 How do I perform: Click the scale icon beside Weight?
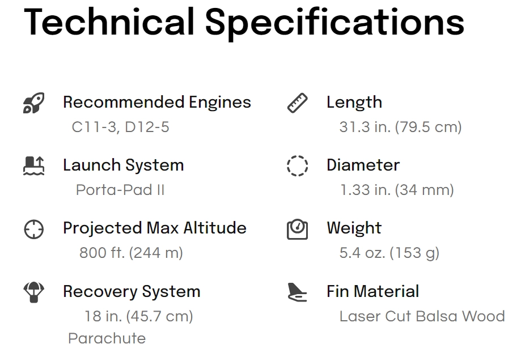[x=298, y=229]
